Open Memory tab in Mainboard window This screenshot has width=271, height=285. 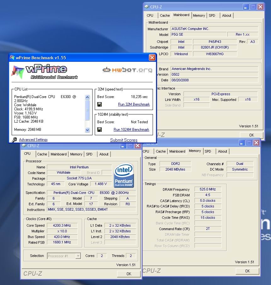point(199,15)
